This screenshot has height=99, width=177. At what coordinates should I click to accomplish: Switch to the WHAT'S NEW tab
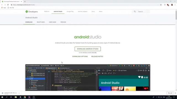click(41, 22)
